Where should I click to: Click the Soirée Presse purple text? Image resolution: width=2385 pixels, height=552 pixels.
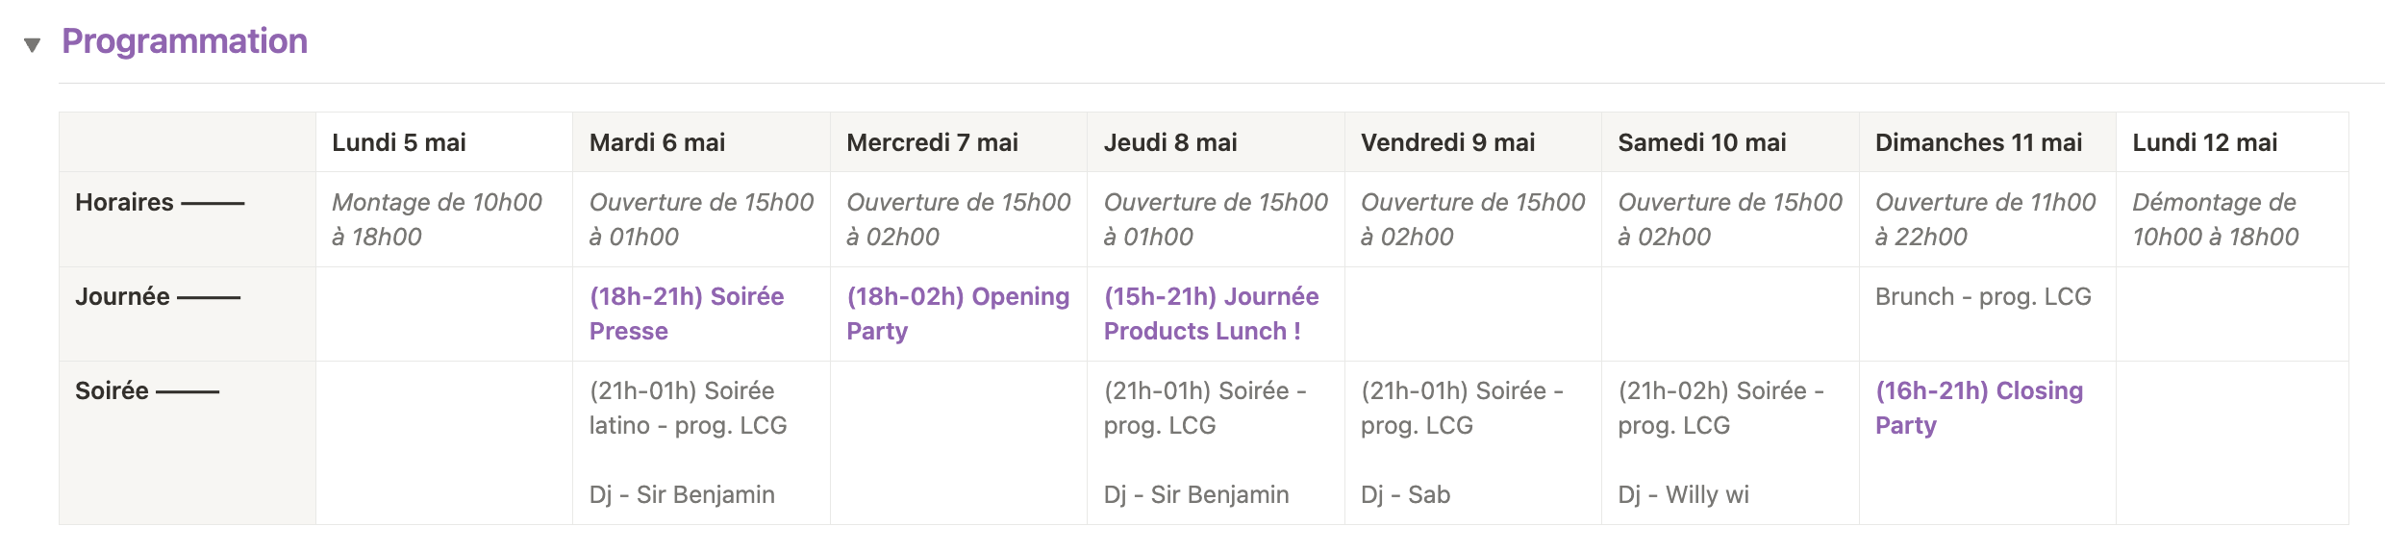point(687,314)
